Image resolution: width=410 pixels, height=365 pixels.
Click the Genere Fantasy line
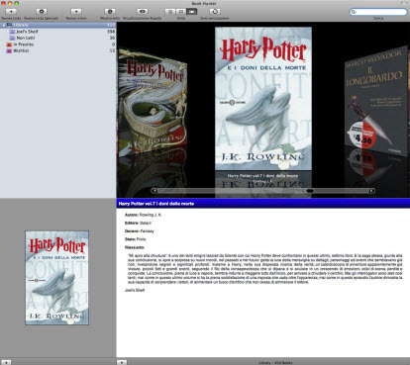pyautogui.click(x=140, y=231)
